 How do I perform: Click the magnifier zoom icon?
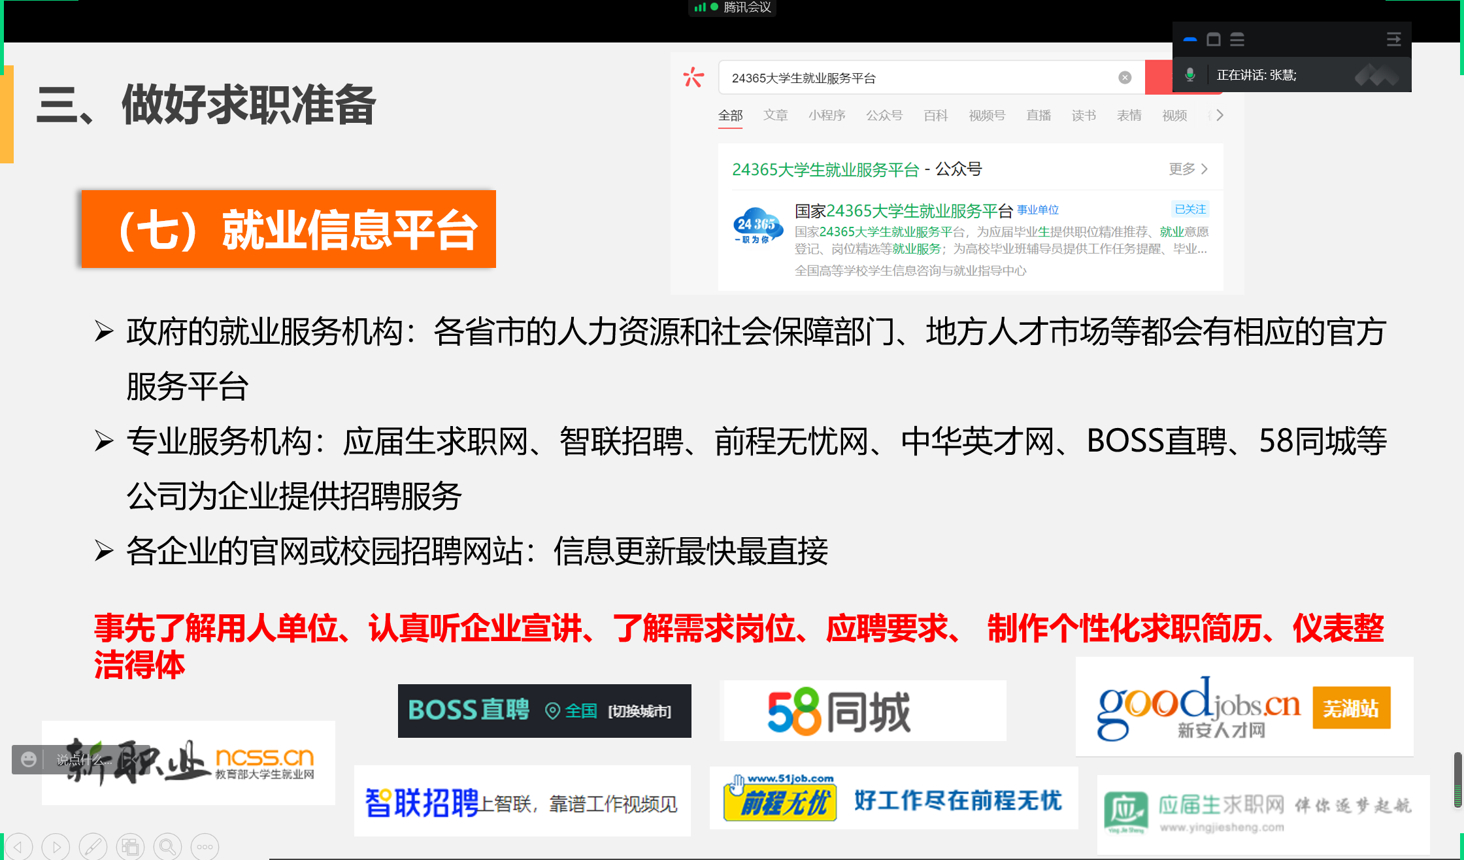pos(167,847)
